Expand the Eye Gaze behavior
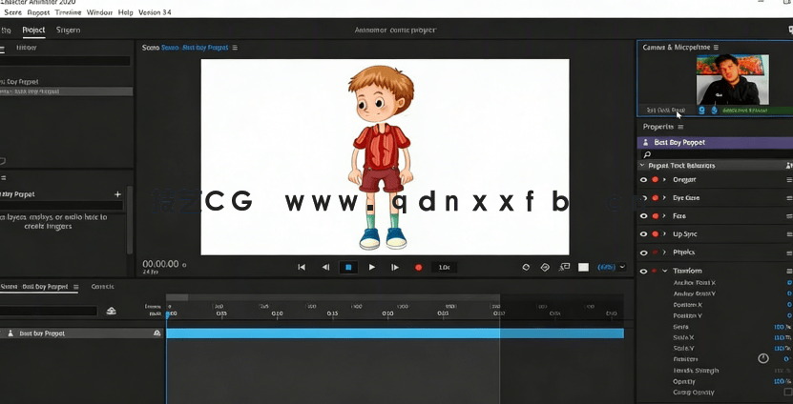793x404 pixels. click(664, 198)
